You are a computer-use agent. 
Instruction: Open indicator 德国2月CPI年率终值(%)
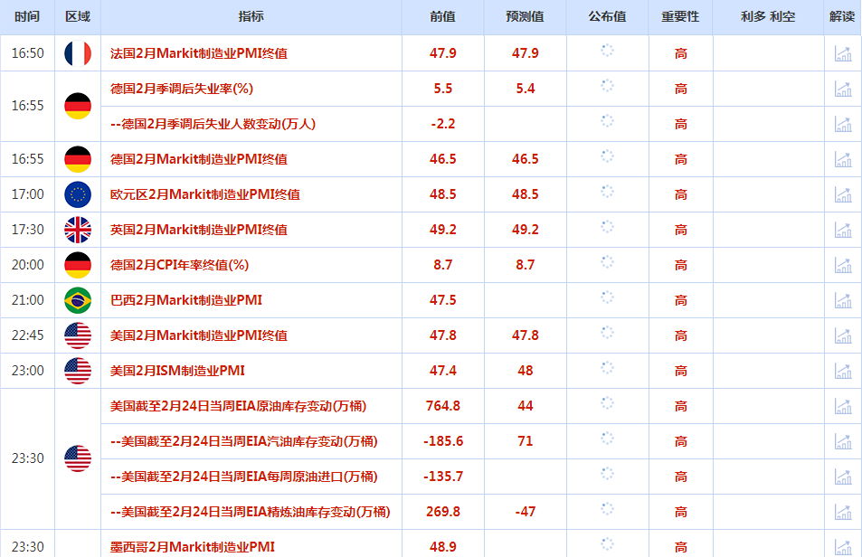[x=180, y=265]
